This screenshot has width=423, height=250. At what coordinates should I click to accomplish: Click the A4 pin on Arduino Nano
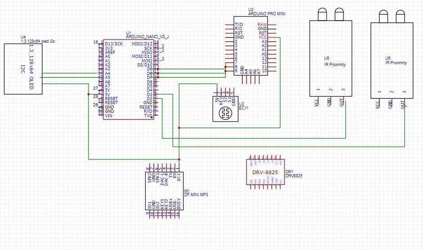tap(107, 73)
